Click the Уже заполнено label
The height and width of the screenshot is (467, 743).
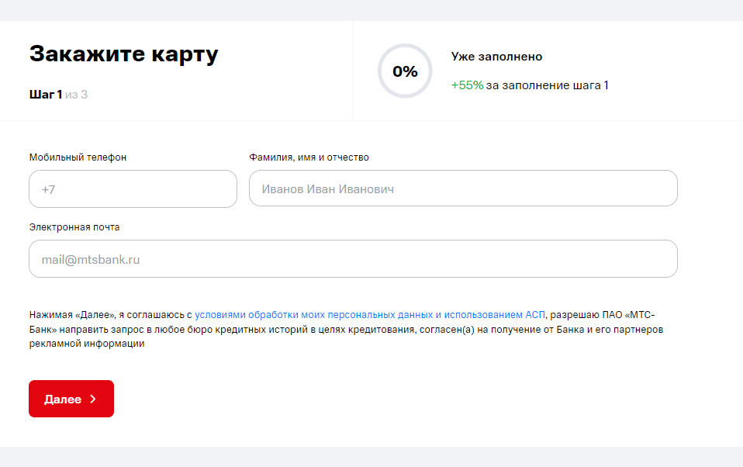click(496, 57)
